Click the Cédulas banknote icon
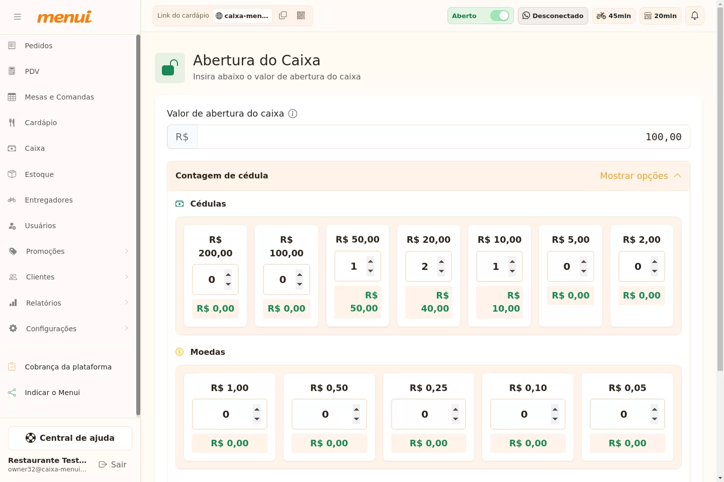Screen dimensions: 724x482 click(x=179, y=204)
